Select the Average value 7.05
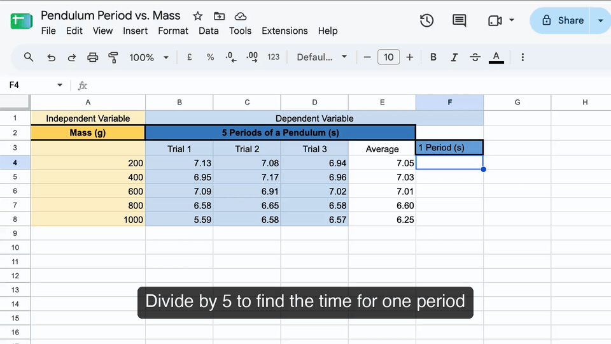Image resolution: width=611 pixels, height=344 pixels. (382, 162)
